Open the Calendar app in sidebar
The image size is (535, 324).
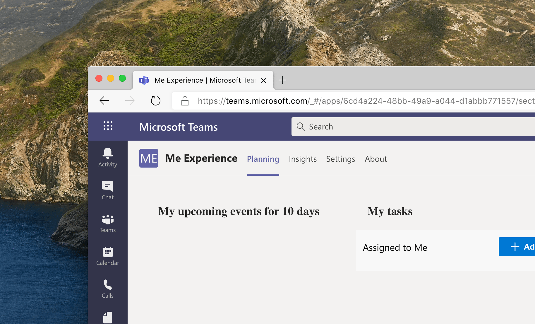(108, 256)
